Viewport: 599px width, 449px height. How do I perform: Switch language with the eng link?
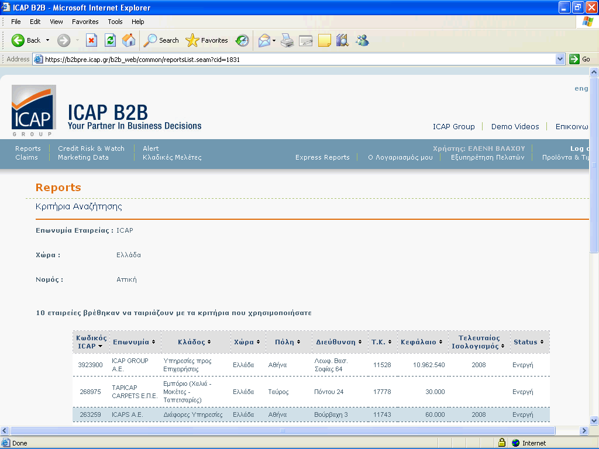tap(581, 89)
